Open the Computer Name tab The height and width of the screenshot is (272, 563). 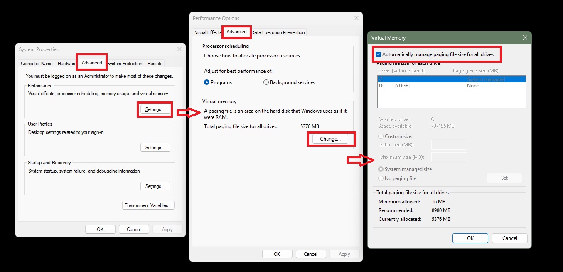[x=37, y=64]
